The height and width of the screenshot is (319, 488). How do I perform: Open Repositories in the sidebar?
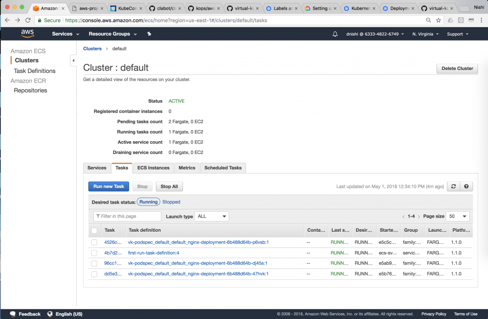30,90
